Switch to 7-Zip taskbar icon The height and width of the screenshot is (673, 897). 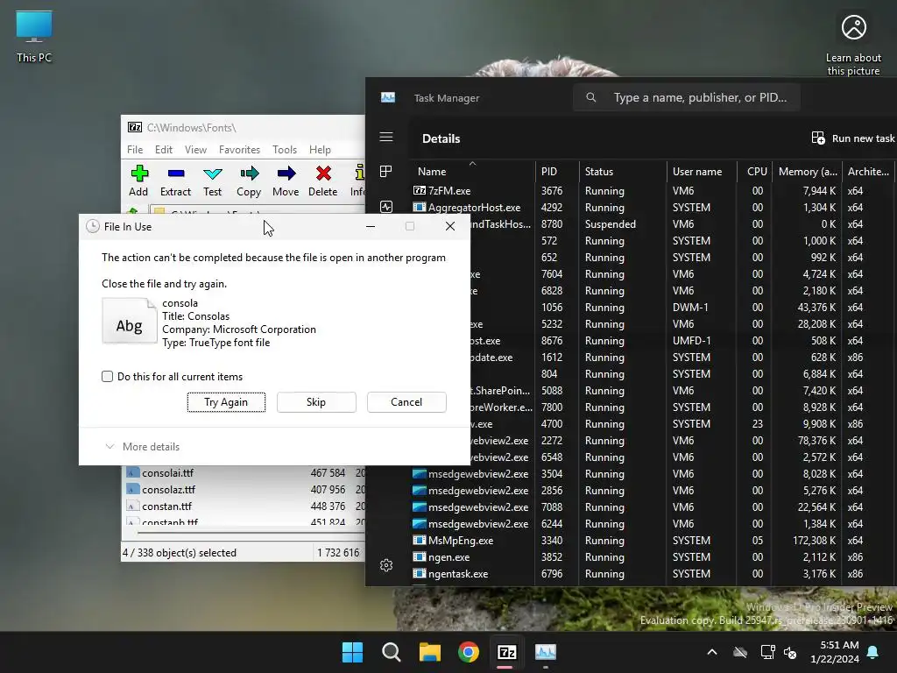(x=507, y=652)
